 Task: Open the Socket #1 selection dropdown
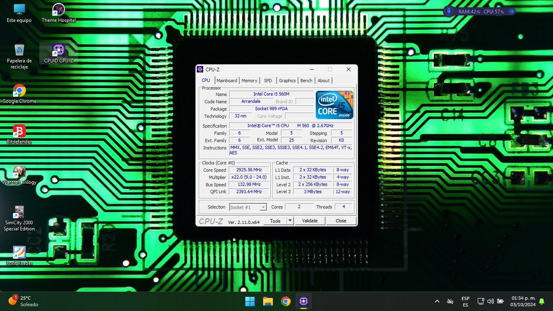(x=247, y=207)
